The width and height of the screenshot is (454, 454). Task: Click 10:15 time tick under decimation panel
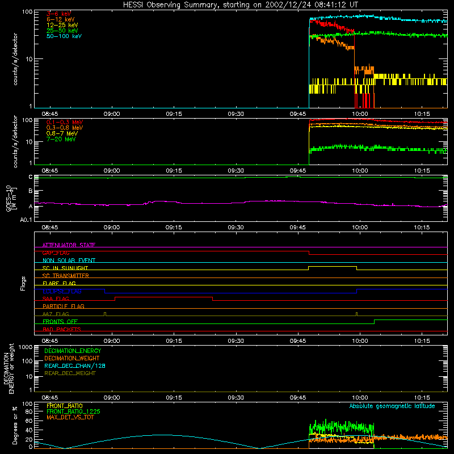tap(422, 398)
